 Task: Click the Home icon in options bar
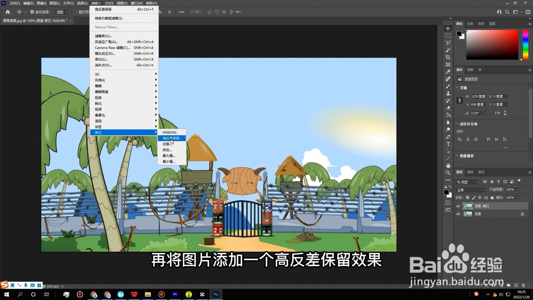point(8,12)
